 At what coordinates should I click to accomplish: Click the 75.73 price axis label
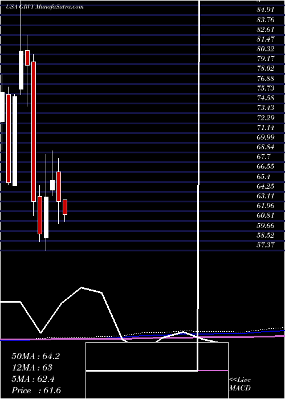[265, 88]
